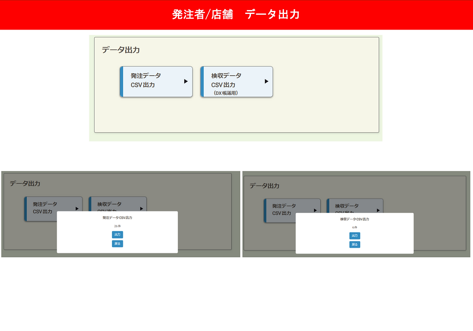Open 発注データ CSV出力 in the main panel
This screenshot has height=331, width=473.
156,82
